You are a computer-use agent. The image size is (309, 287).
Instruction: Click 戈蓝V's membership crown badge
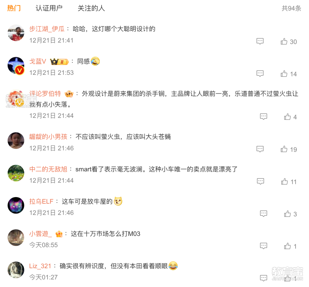click(x=59, y=62)
